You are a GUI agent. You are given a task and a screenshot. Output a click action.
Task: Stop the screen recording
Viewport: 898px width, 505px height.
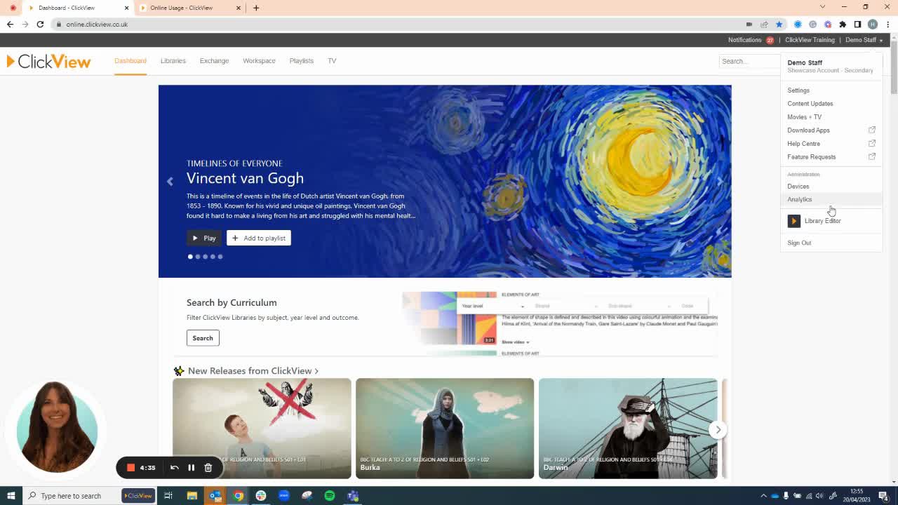click(130, 468)
